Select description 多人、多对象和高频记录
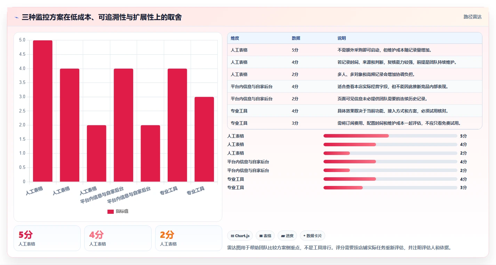Screen dimensions: 496x265 (376, 75)
